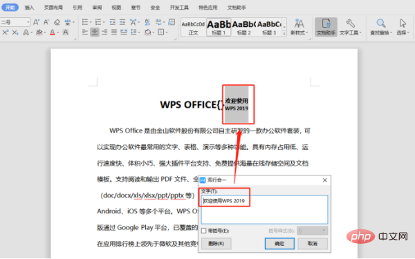Decrease font size with the shrink font icon
415x259 pixels.
tap(46, 22)
